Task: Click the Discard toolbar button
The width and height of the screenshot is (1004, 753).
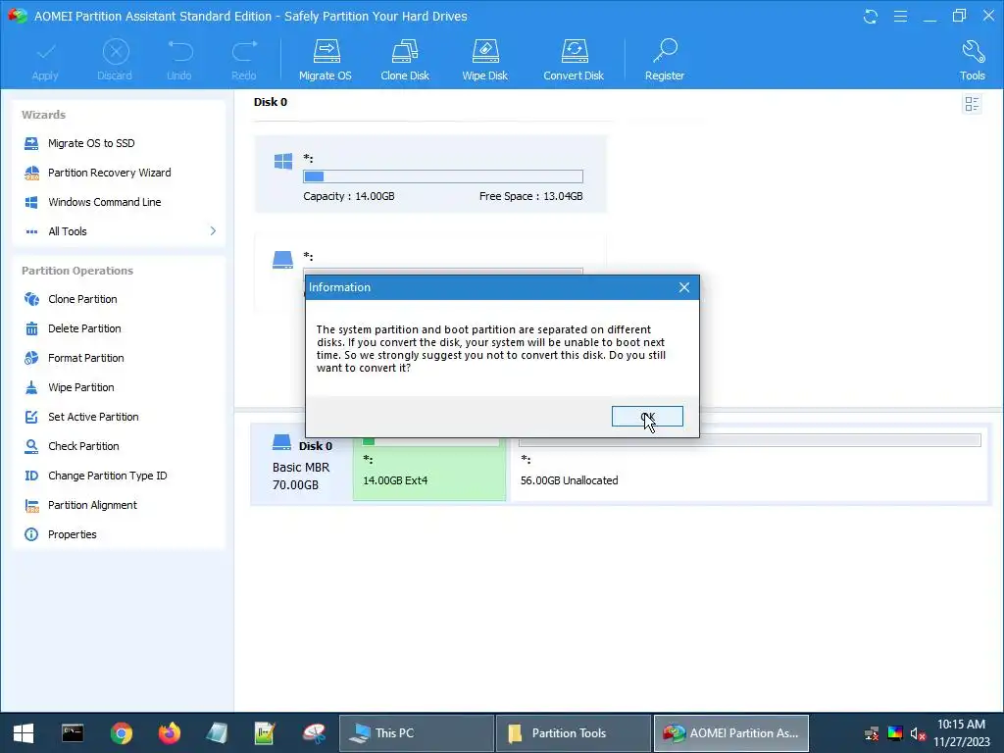Action: pos(116,60)
